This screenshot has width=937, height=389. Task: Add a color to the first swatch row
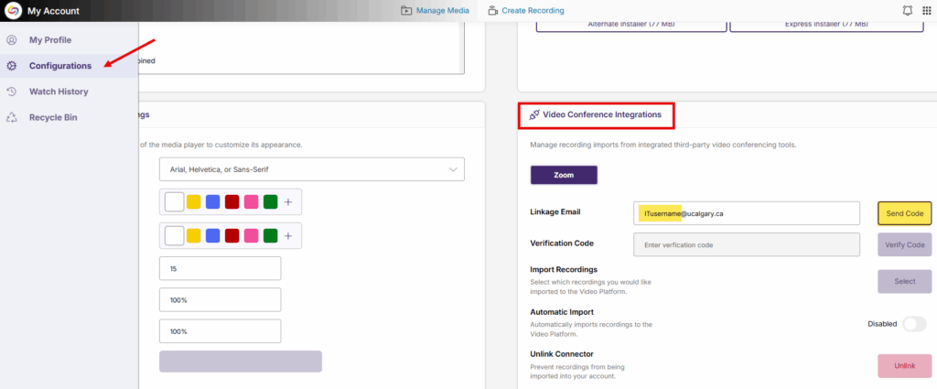point(288,202)
